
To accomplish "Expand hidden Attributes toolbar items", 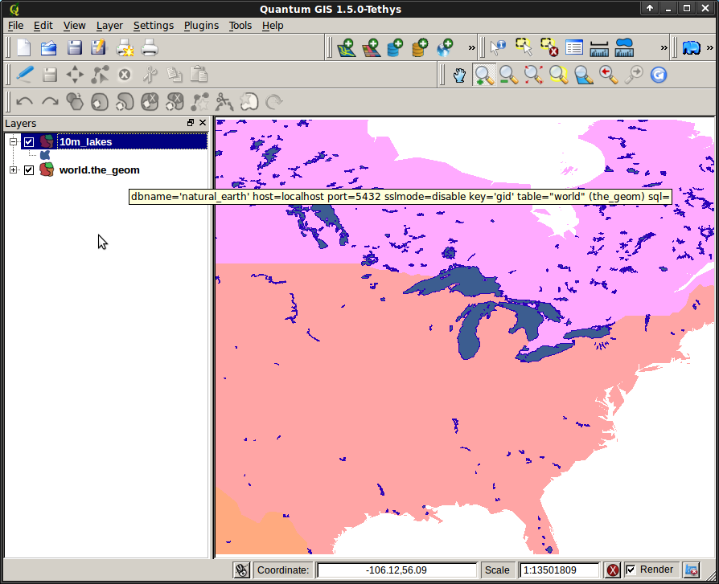I will (664, 47).
